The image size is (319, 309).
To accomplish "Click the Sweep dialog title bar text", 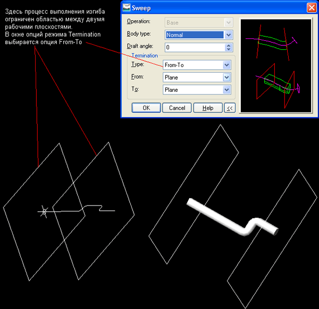I will tap(144, 8).
